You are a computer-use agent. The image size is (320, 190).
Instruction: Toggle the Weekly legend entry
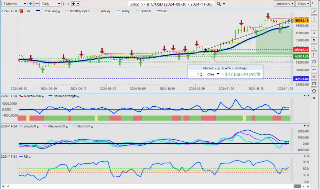click(103, 11)
